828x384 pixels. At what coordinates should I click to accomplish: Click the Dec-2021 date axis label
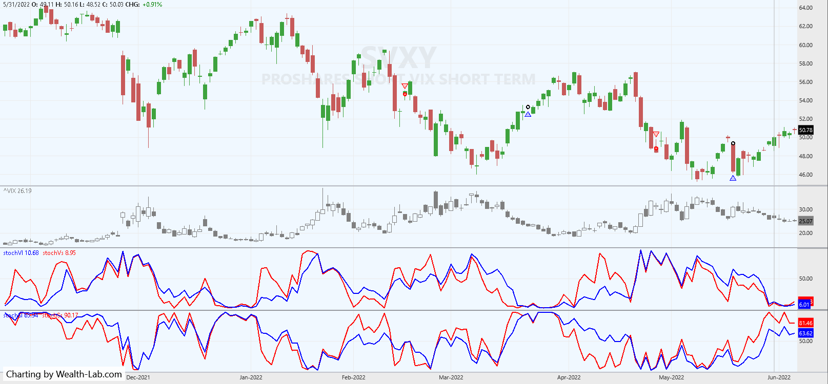(138, 377)
